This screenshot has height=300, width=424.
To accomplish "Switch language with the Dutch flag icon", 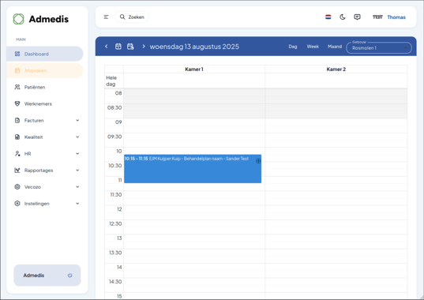I will click(328, 17).
